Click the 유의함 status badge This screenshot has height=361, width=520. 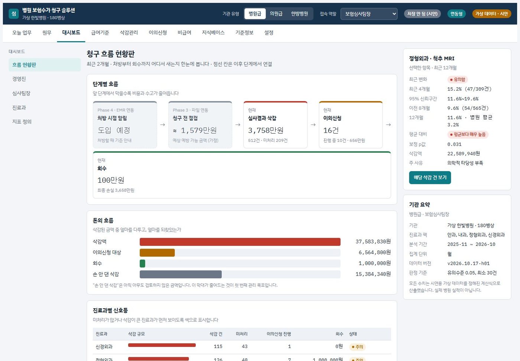pos(458,79)
